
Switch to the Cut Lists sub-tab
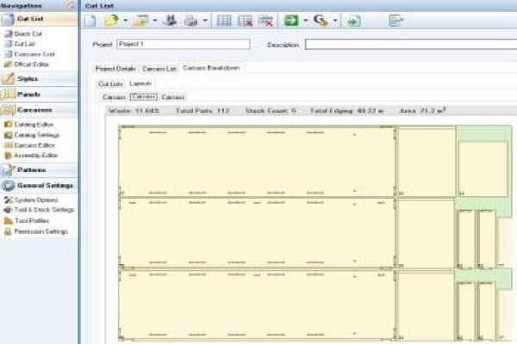pos(110,84)
